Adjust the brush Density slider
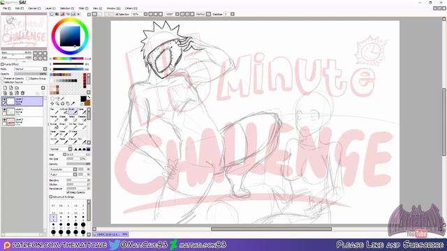 click(78, 165)
